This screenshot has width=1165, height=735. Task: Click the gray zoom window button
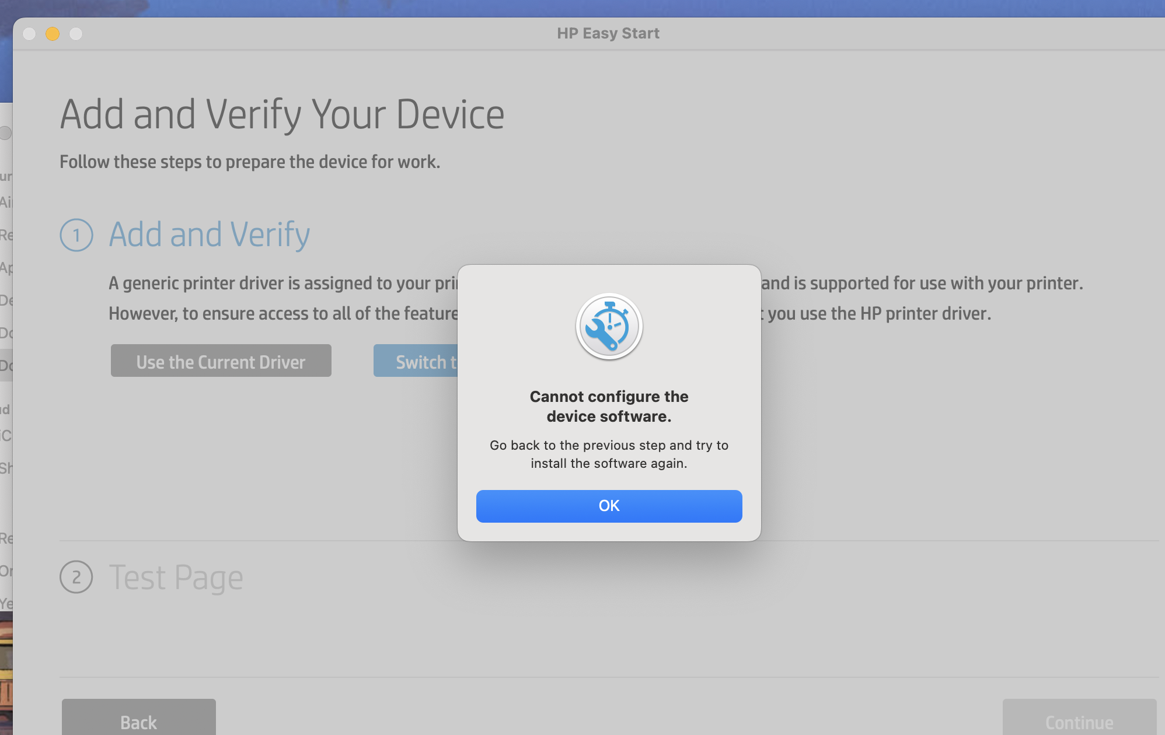click(76, 34)
